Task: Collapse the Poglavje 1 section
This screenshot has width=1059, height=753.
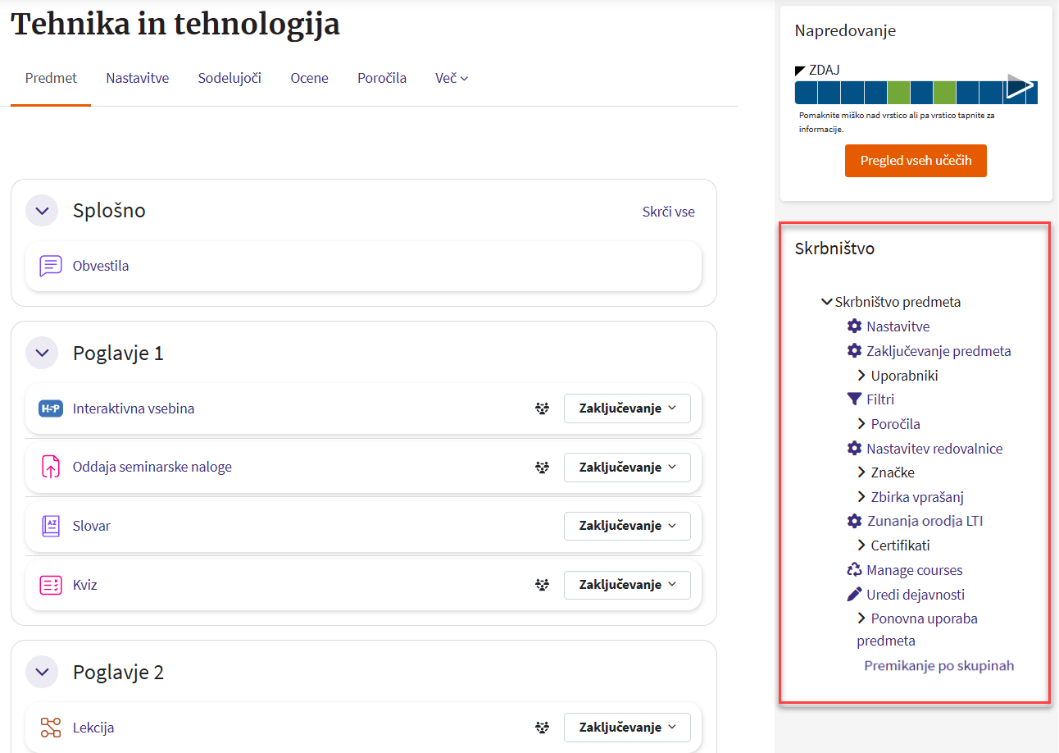Action: point(42,354)
